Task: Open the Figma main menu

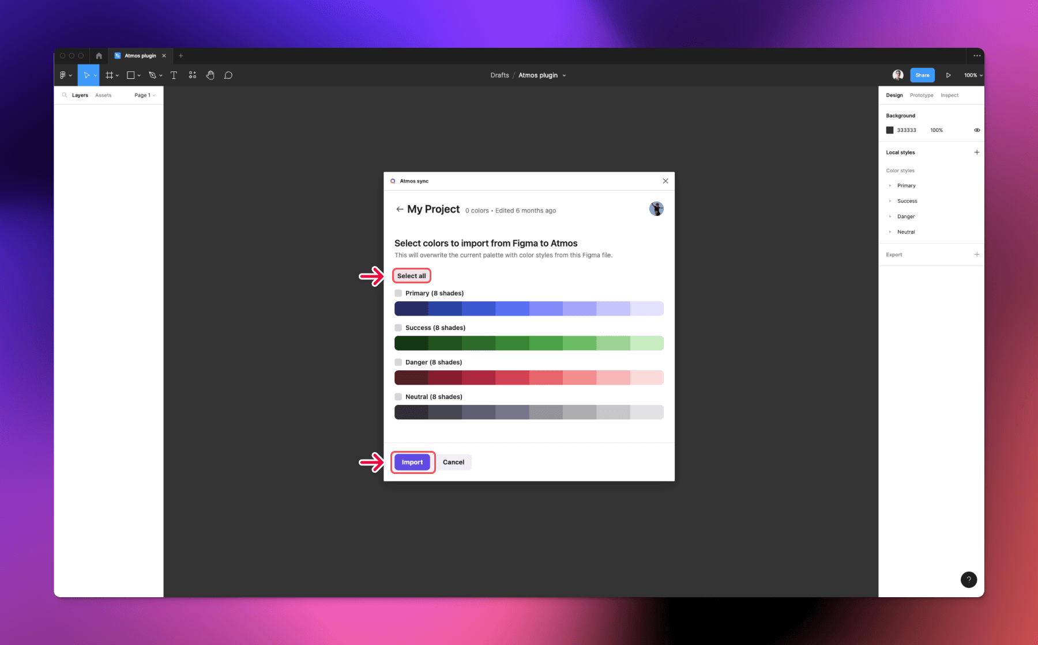Action: click(x=65, y=75)
